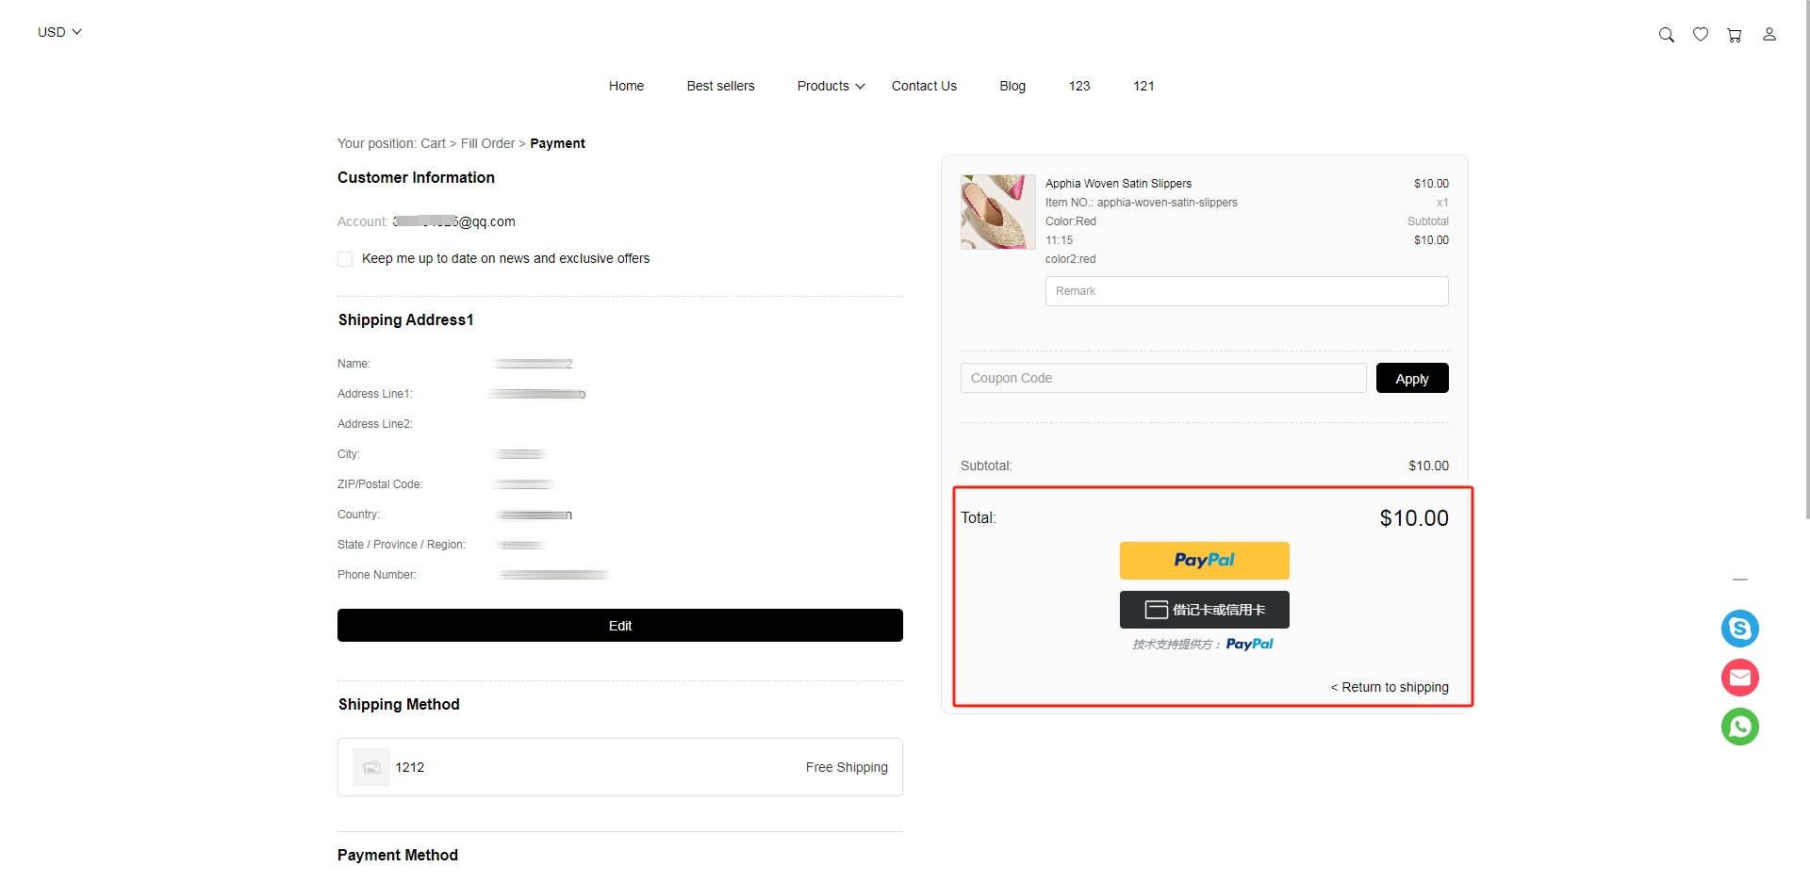Click the Item NO. apphia-woven-satin-slippers text
The width and height of the screenshot is (1810, 883).
click(x=1141, y=203)
